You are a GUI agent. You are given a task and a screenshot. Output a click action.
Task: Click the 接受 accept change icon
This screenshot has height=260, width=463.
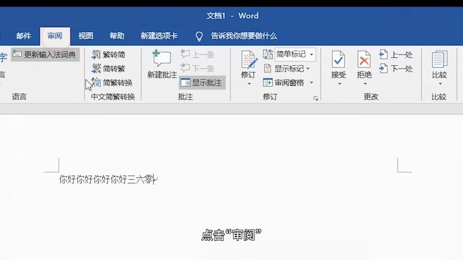tap(339, 59)
